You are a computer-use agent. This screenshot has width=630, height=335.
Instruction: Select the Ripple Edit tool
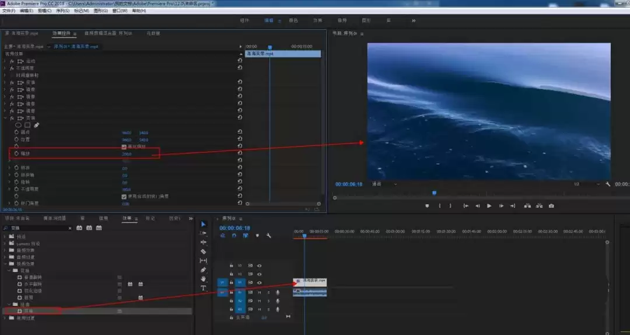204,242
